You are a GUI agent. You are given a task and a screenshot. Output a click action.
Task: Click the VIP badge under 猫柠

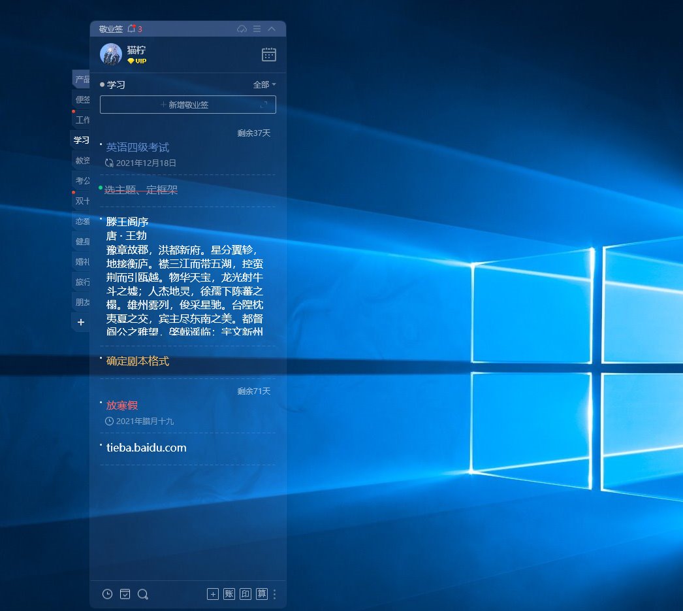136,61
